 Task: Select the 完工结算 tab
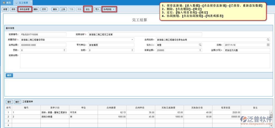(23, 2)
